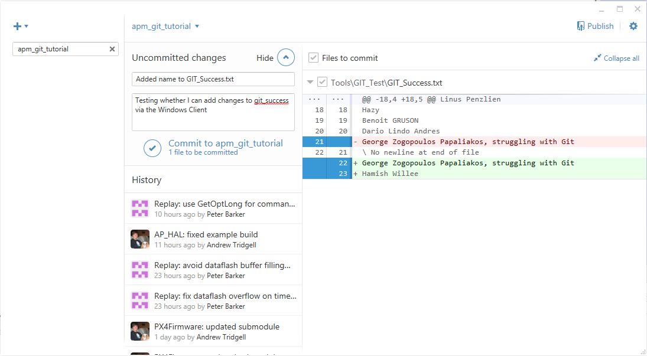The width and height of the screenshot is (647, 356).
Task: Click in the commit summary field
Action: 213,79
